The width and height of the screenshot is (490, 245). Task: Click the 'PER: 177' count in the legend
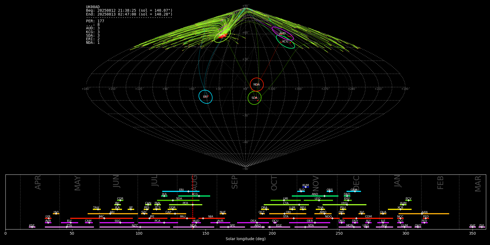[x=95, y=21]
